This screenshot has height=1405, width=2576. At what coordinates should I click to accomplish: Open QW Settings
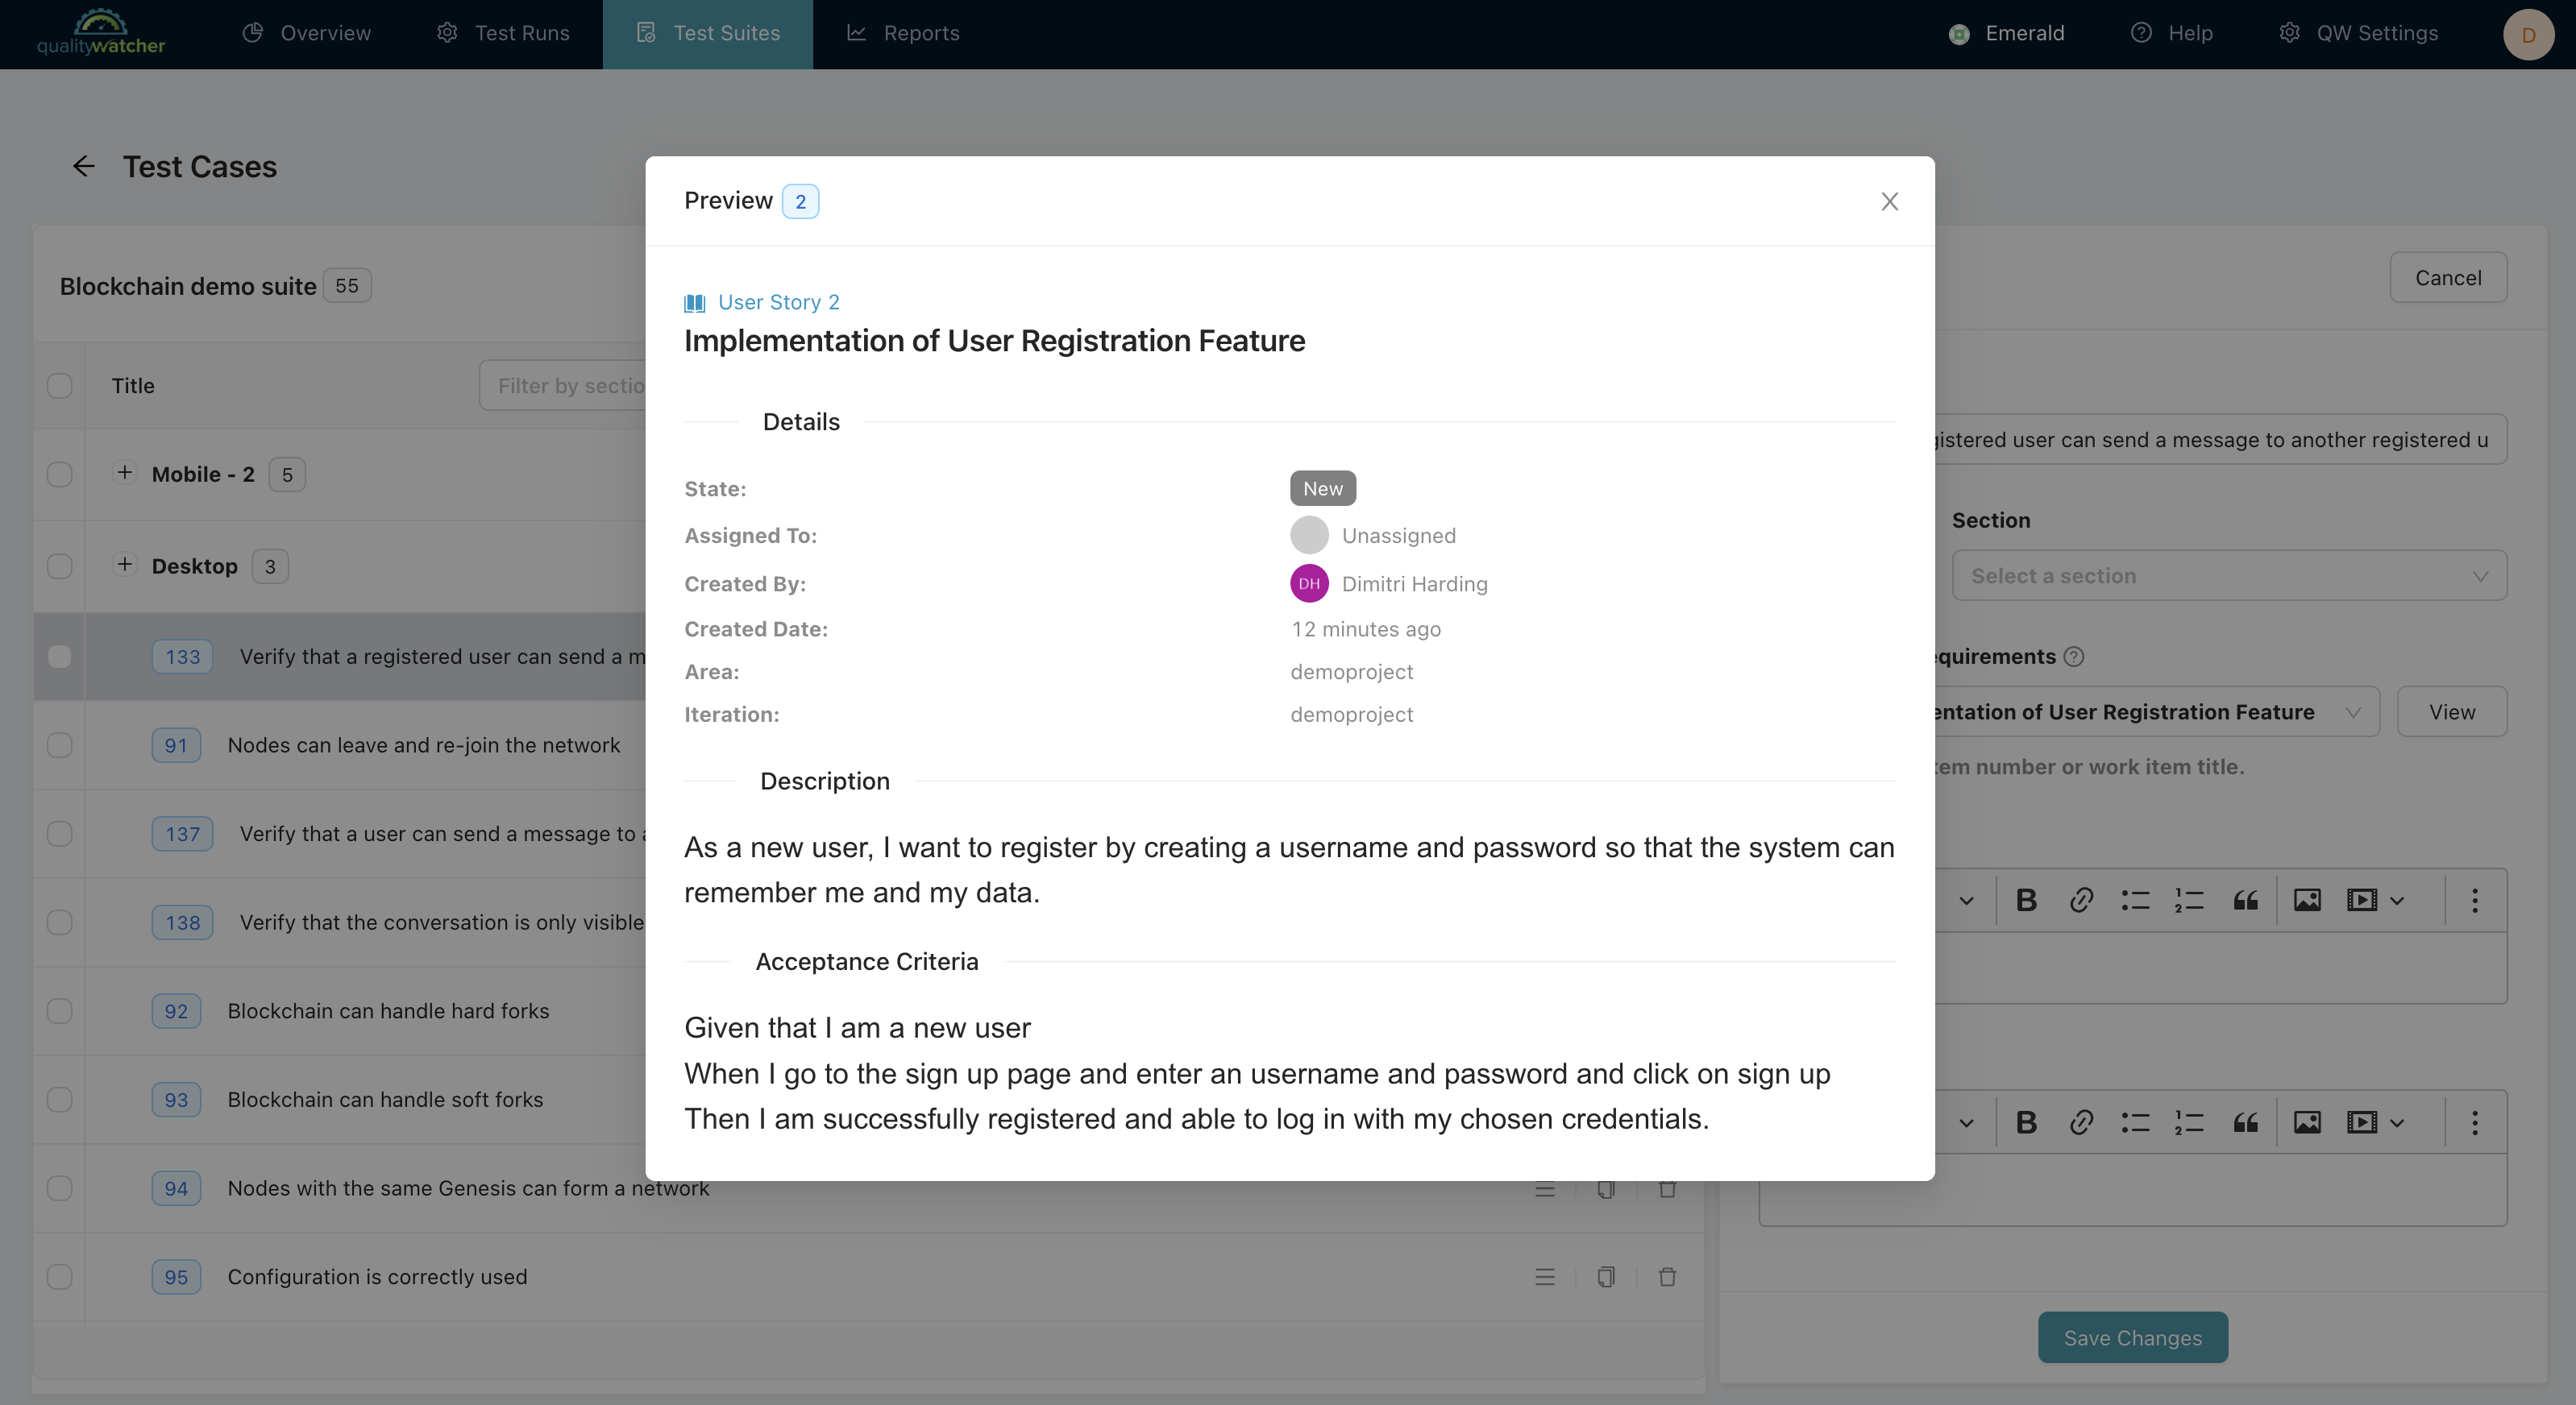[2358, 33]
